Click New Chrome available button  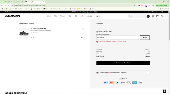(x=162, y=6)
